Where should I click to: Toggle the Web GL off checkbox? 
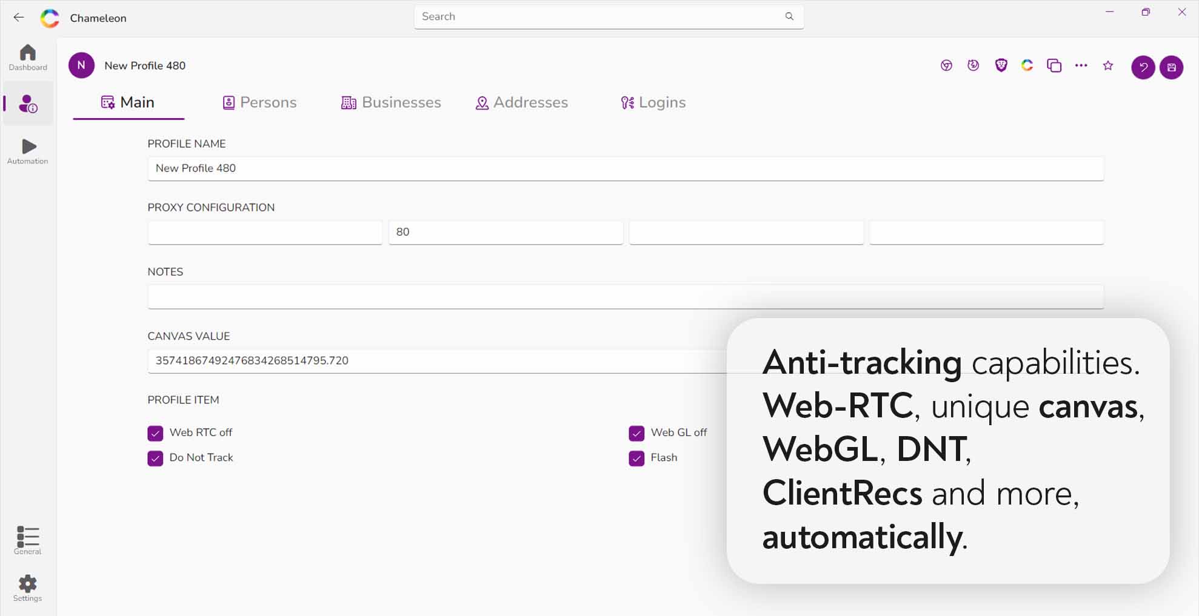[636, 433]
